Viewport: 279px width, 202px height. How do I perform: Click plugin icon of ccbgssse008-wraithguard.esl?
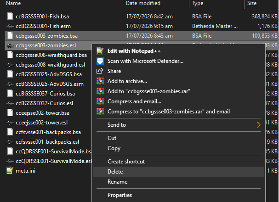point(10,65)
